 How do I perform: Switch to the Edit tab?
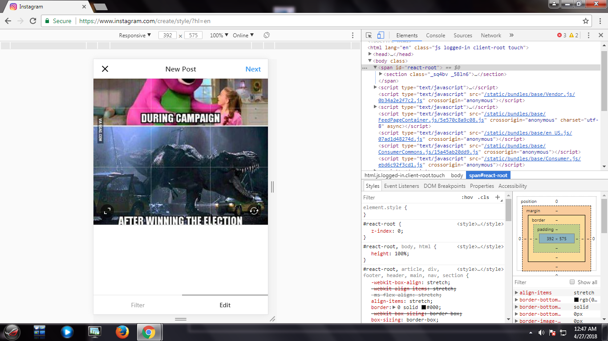(225, 305)
